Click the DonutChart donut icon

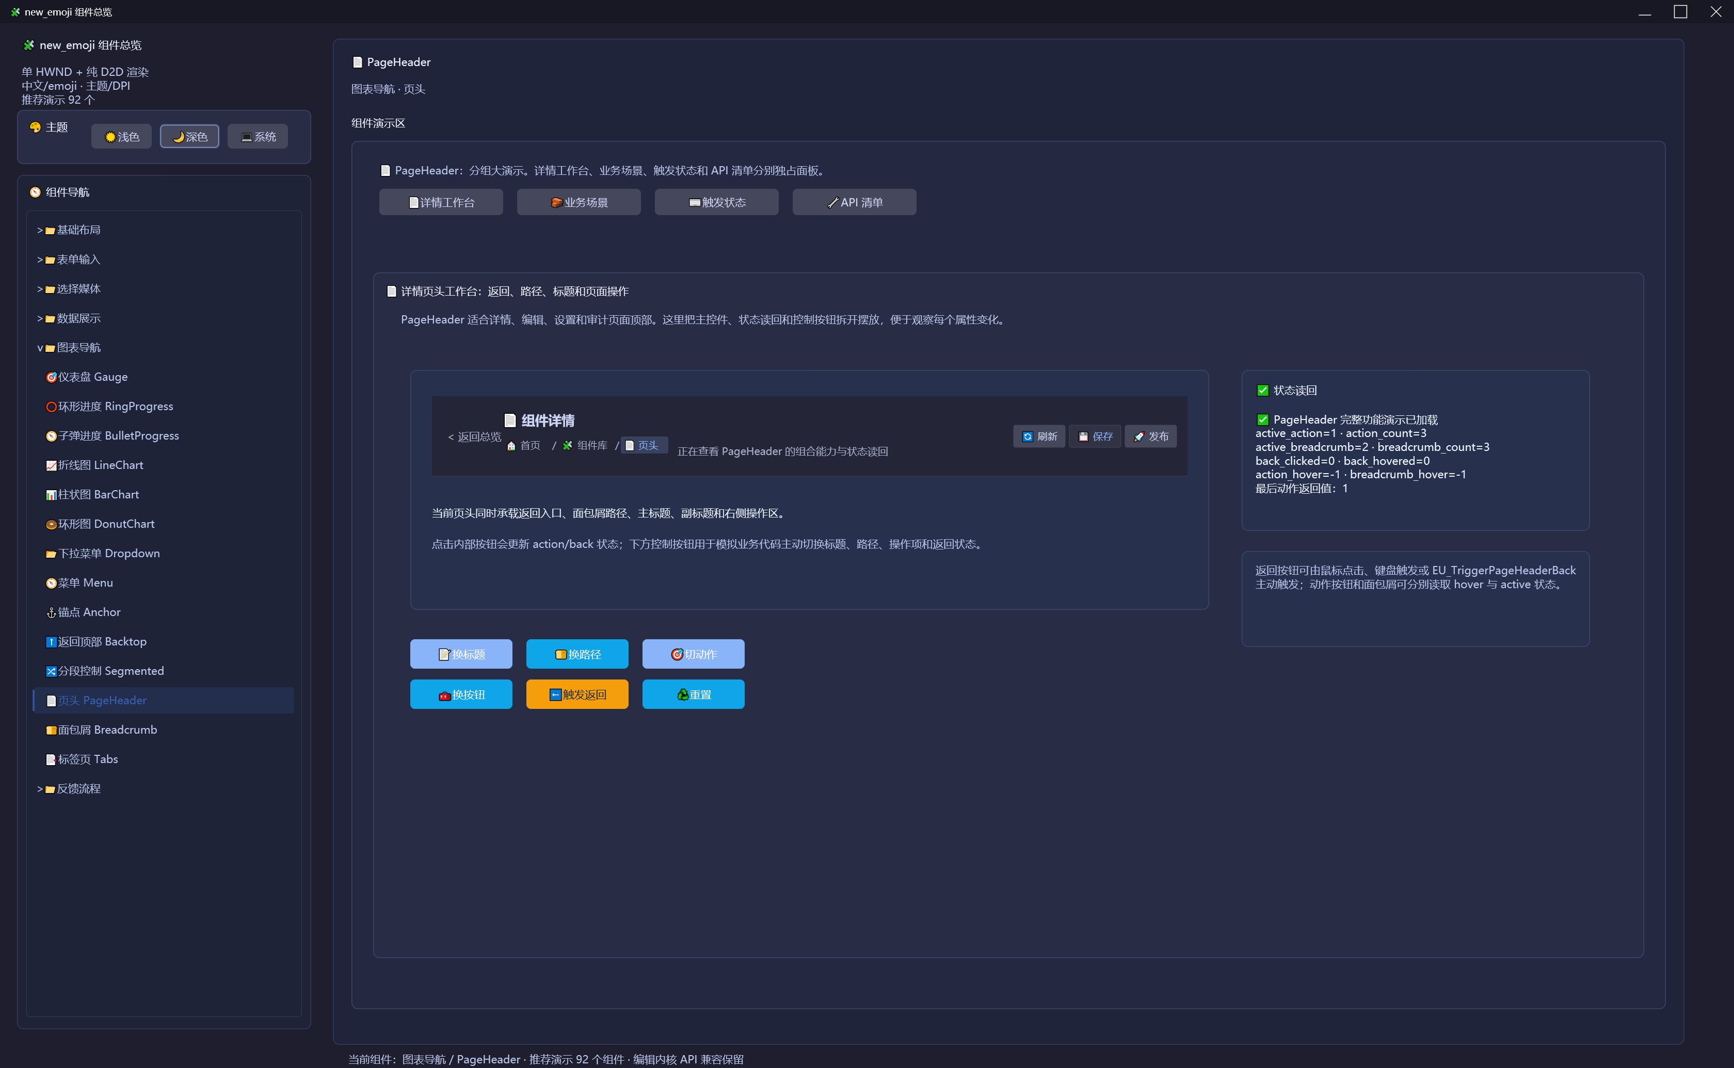(51, 525)
